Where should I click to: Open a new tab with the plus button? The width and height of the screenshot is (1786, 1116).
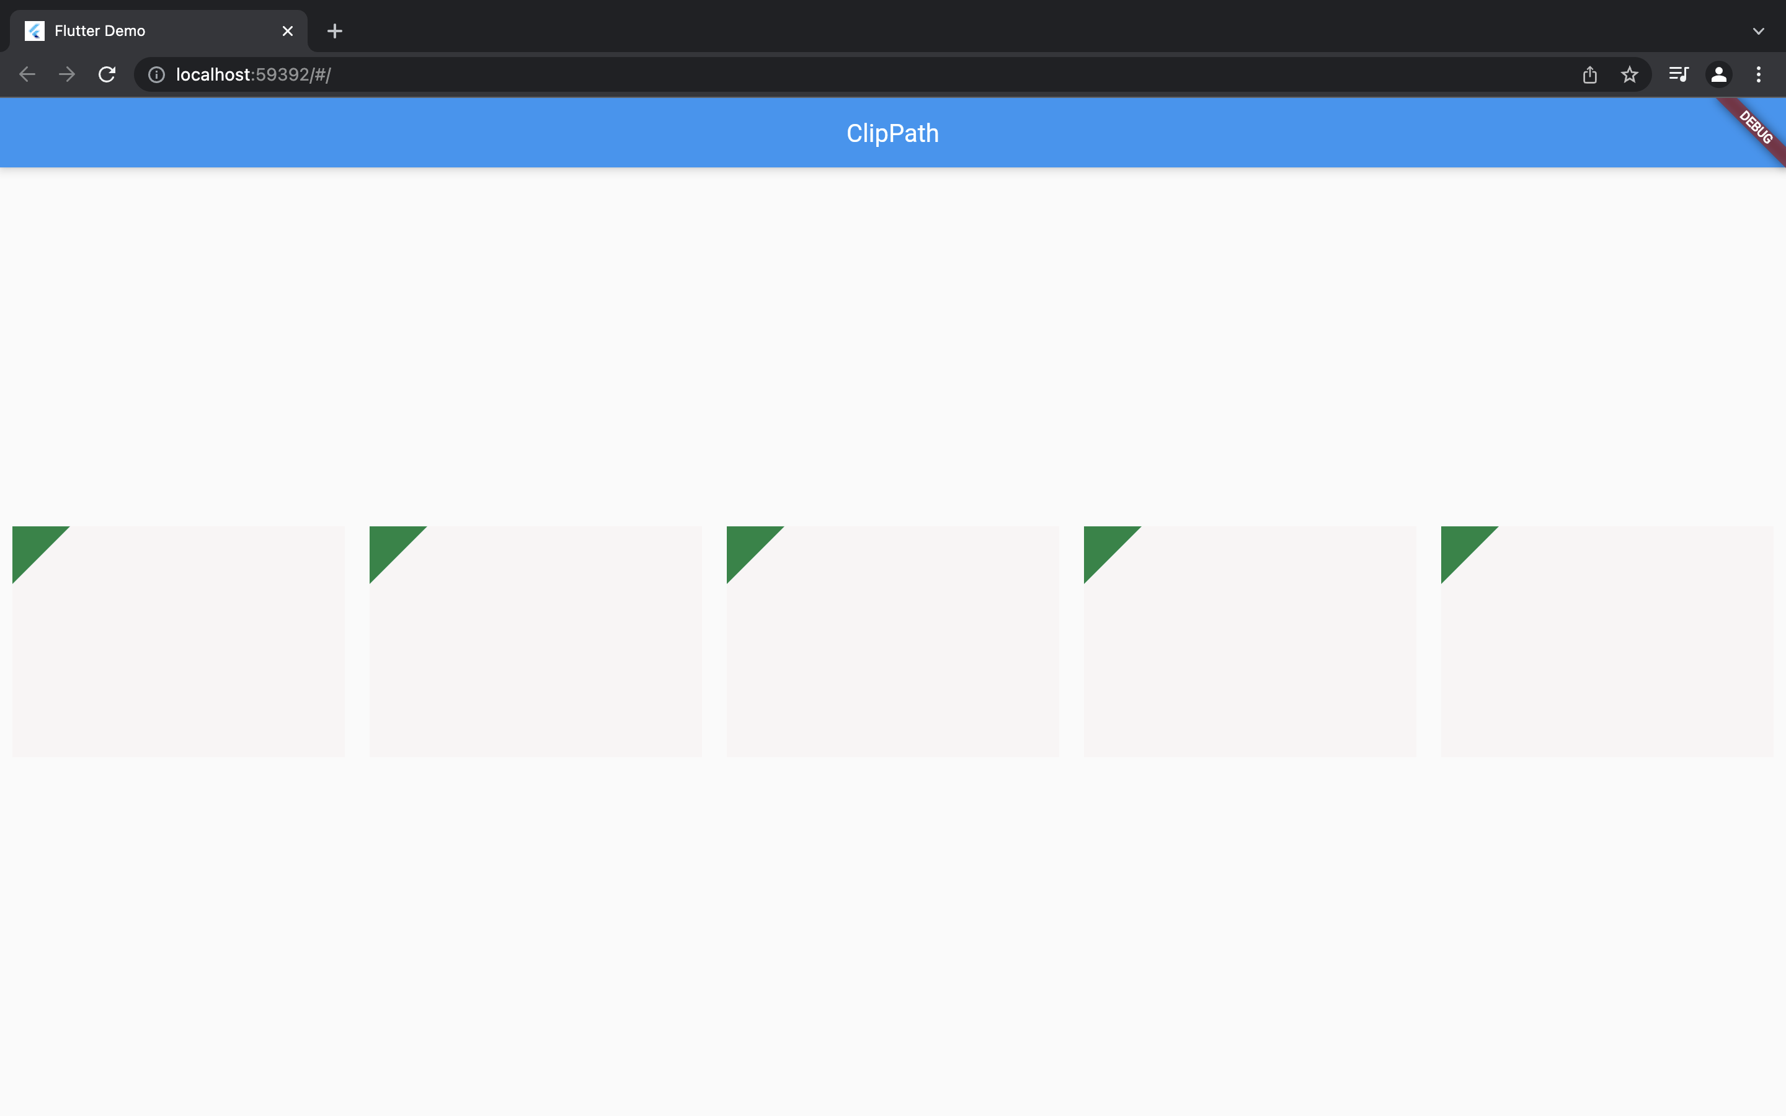(x=334, y=30)
